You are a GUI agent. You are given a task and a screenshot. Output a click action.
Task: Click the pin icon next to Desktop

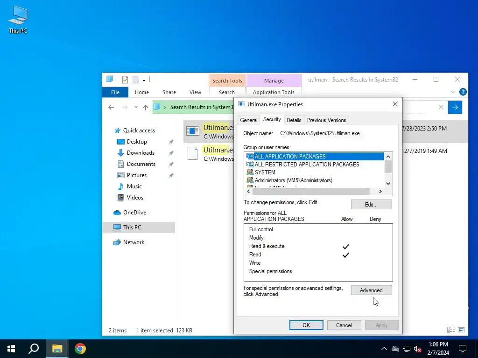(171, 142)
